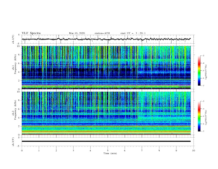This screenshot has width=218, height=169.
Task: Click tick label "3" on the Time axis
Action: pyautogui.click(x=73, y=150)
